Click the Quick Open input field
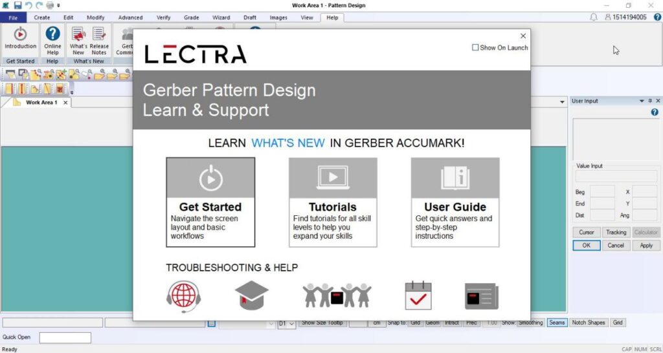This screenshot has width=663, height=353. pyautogui.click(x=65, y=337)
